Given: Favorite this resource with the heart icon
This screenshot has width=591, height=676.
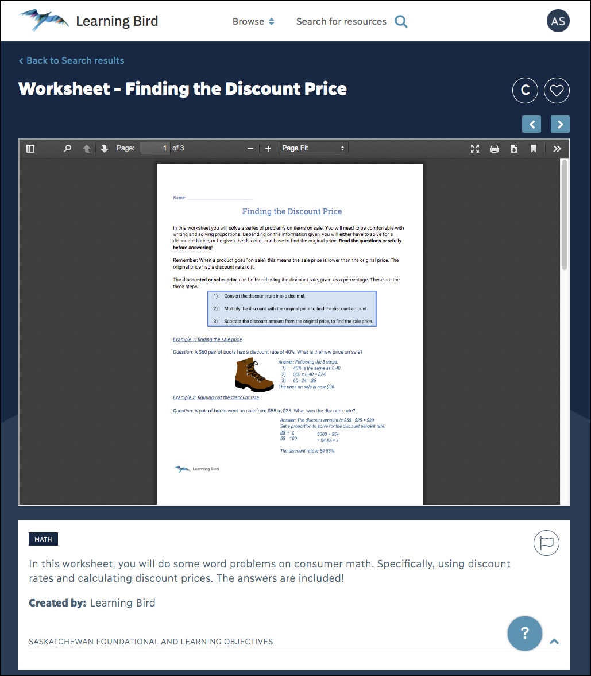Looking at the screenshot, I should click(x=556, y=90).
